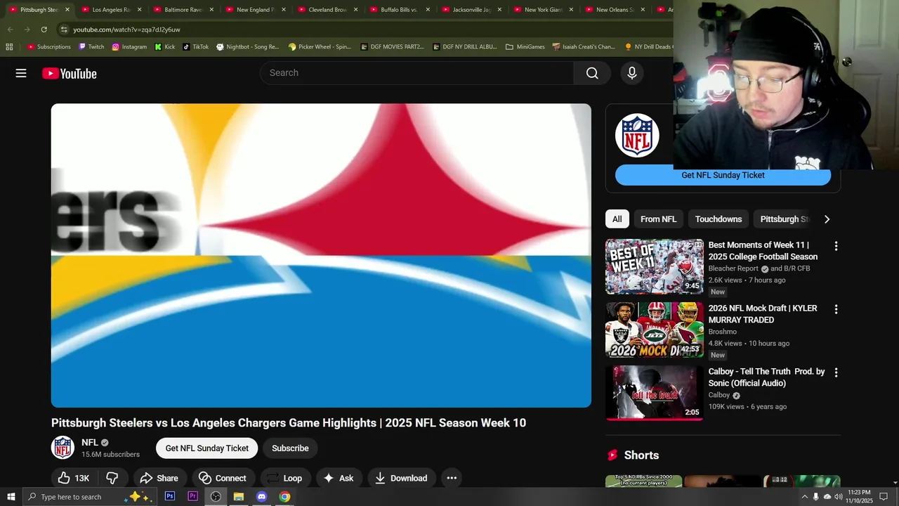Viewport: 899px width, 506px height.
Task: Open the MiniGames bookmark folder
Action: pyautogui.click(x=525, y=47)
